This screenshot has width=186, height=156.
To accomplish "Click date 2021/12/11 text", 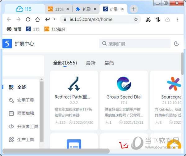I will tap(133, 123).
